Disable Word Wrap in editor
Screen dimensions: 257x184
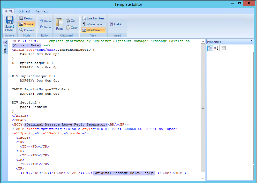(x=93, y=30)
